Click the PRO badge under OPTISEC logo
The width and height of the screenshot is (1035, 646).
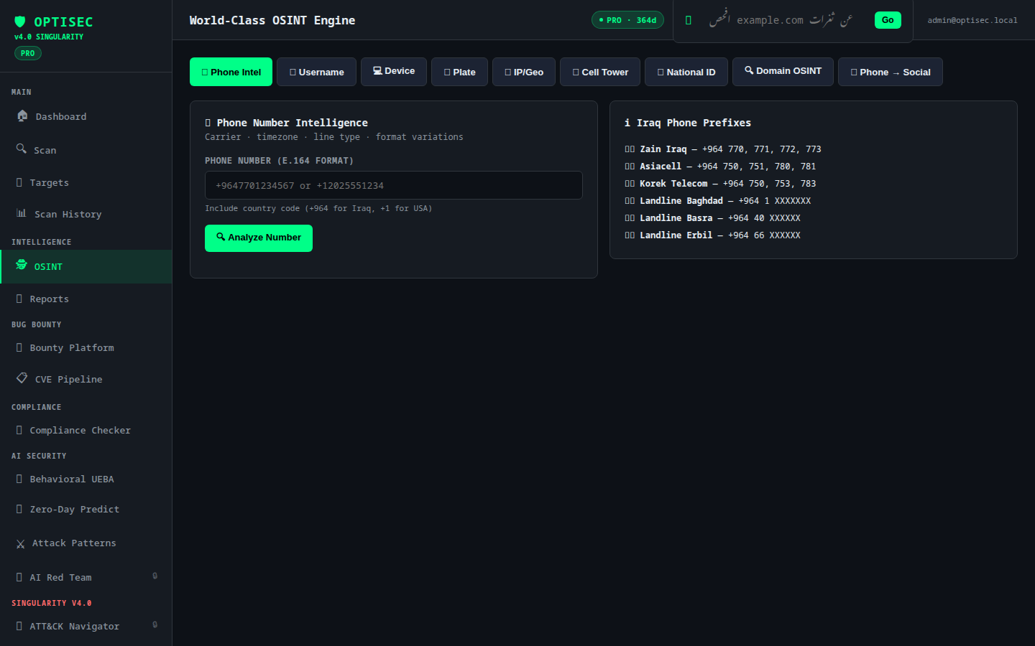point(28,53)
